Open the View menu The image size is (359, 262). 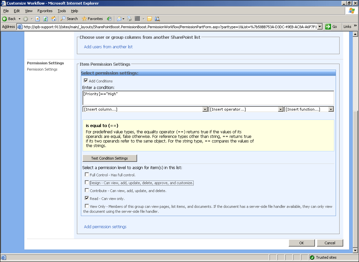pos(29,11)
